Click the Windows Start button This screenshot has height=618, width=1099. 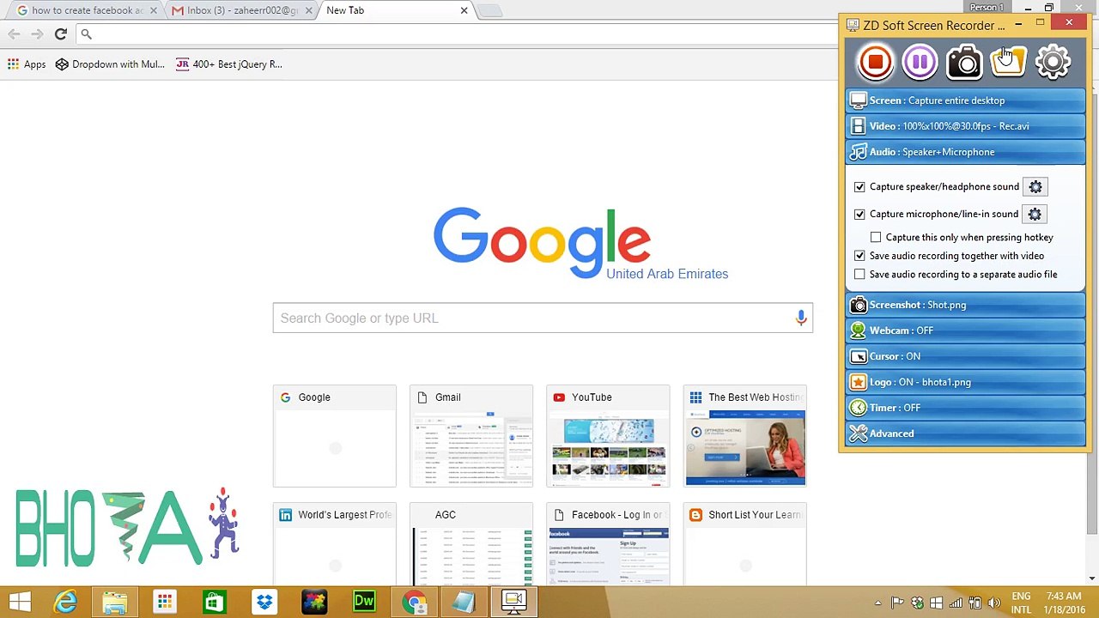pyautogui.click(x=20, y=602)
